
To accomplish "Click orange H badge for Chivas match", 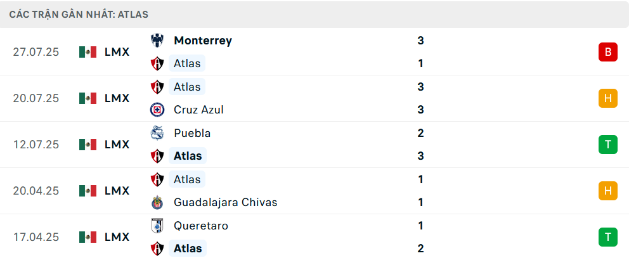I will (x=608, y=191).
